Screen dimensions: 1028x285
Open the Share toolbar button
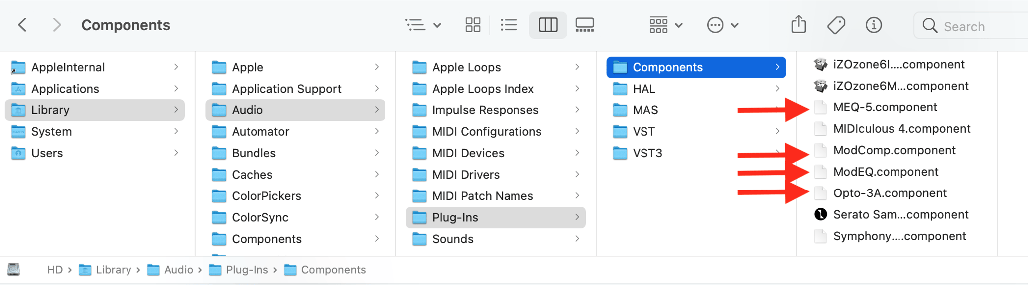[798, 24]
